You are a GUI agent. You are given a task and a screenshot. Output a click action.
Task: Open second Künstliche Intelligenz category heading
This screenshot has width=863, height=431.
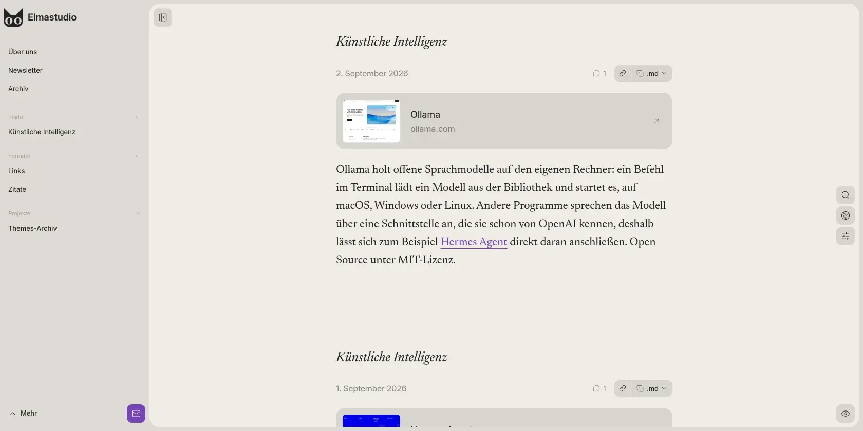391,357
